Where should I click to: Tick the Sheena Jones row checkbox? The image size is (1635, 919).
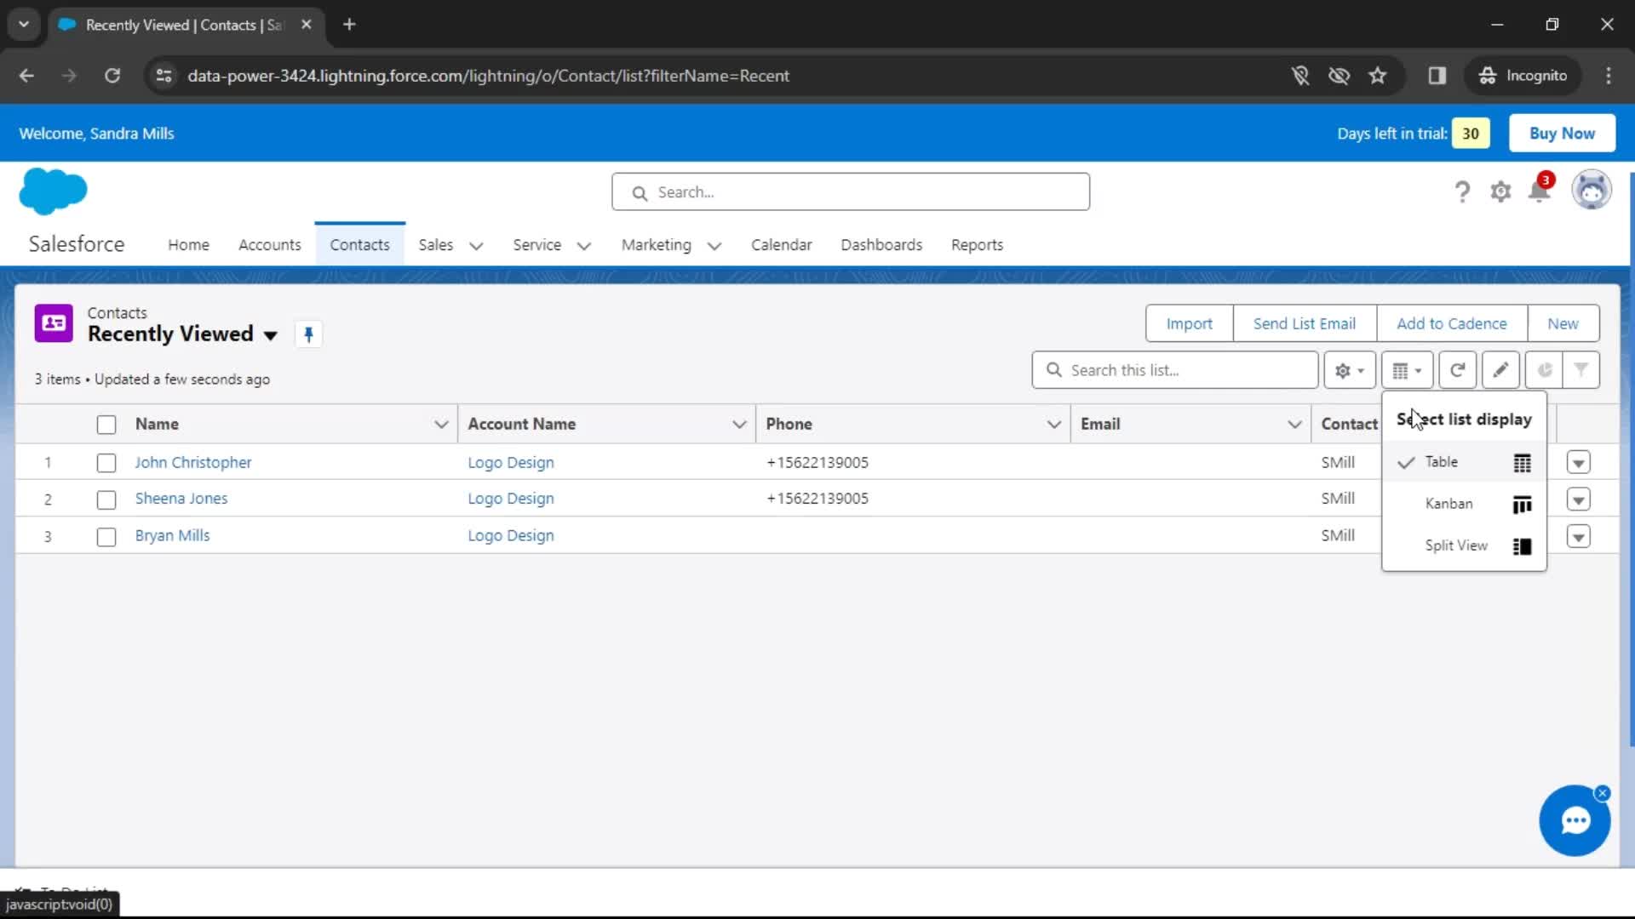[x=106, y=499]
